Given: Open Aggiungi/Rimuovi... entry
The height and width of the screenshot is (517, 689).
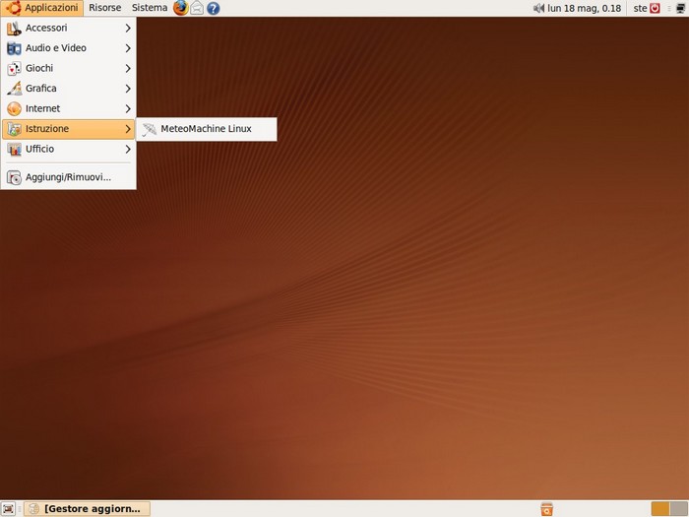Looking at the screenshot, I should (x=68, y=177).
